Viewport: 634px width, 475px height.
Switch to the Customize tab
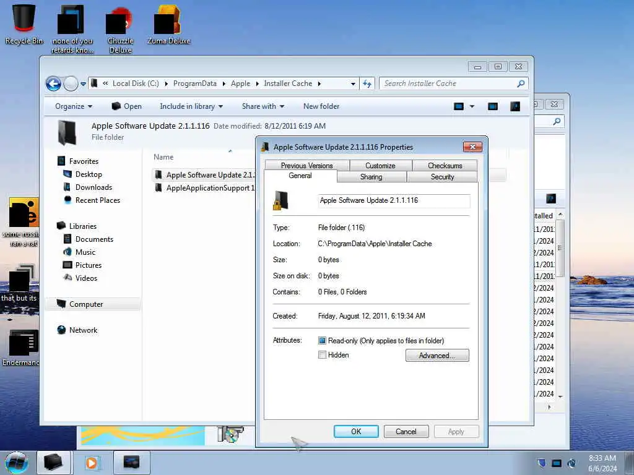[x=381, y=166]
